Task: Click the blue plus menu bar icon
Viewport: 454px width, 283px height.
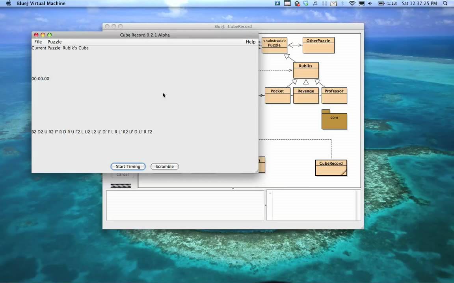Action: 277,4
